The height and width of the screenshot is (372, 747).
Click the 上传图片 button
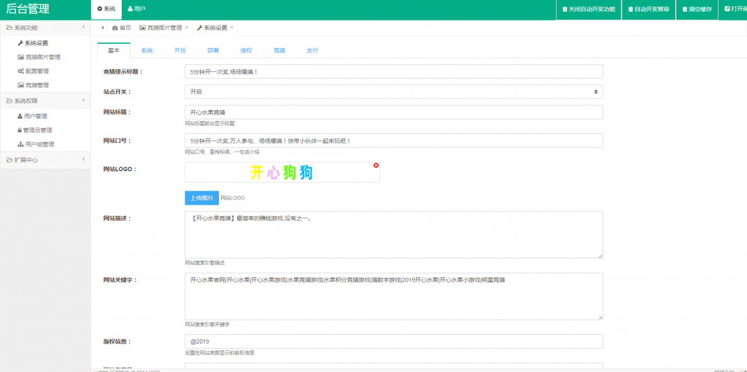pyautogui.click(x=201, y=198)
